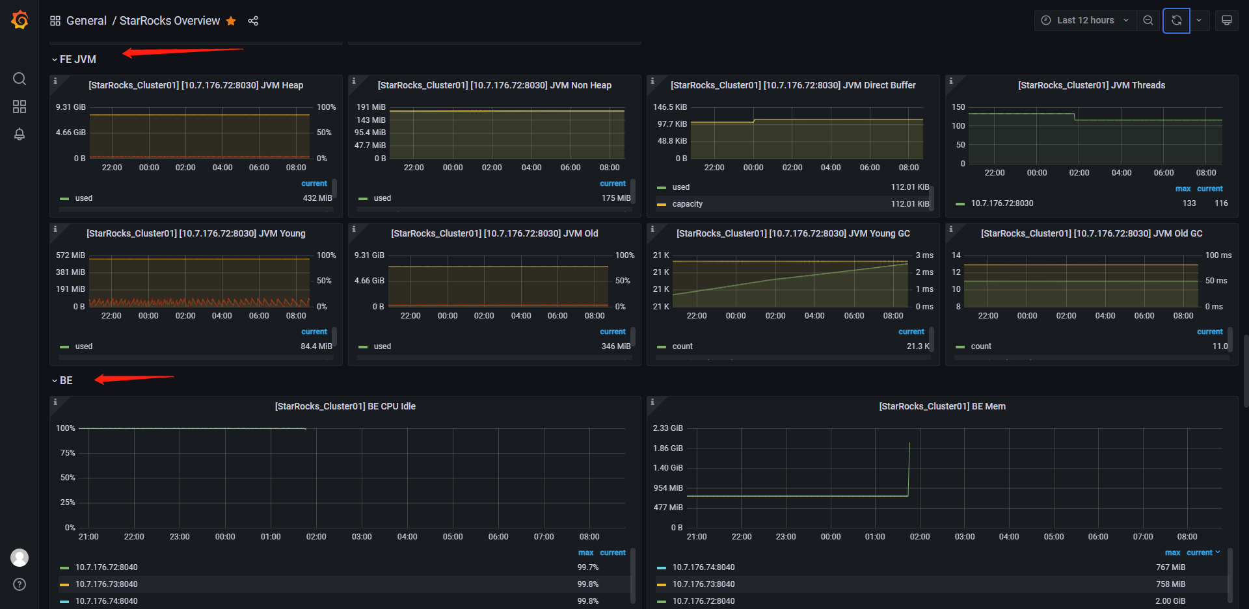Click the Grafana logo home icon
The height and width of the screenshot is (609, 1249).
click(20, 20)
